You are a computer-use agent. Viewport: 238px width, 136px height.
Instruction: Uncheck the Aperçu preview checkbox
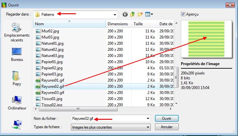[x=183, y=14]
